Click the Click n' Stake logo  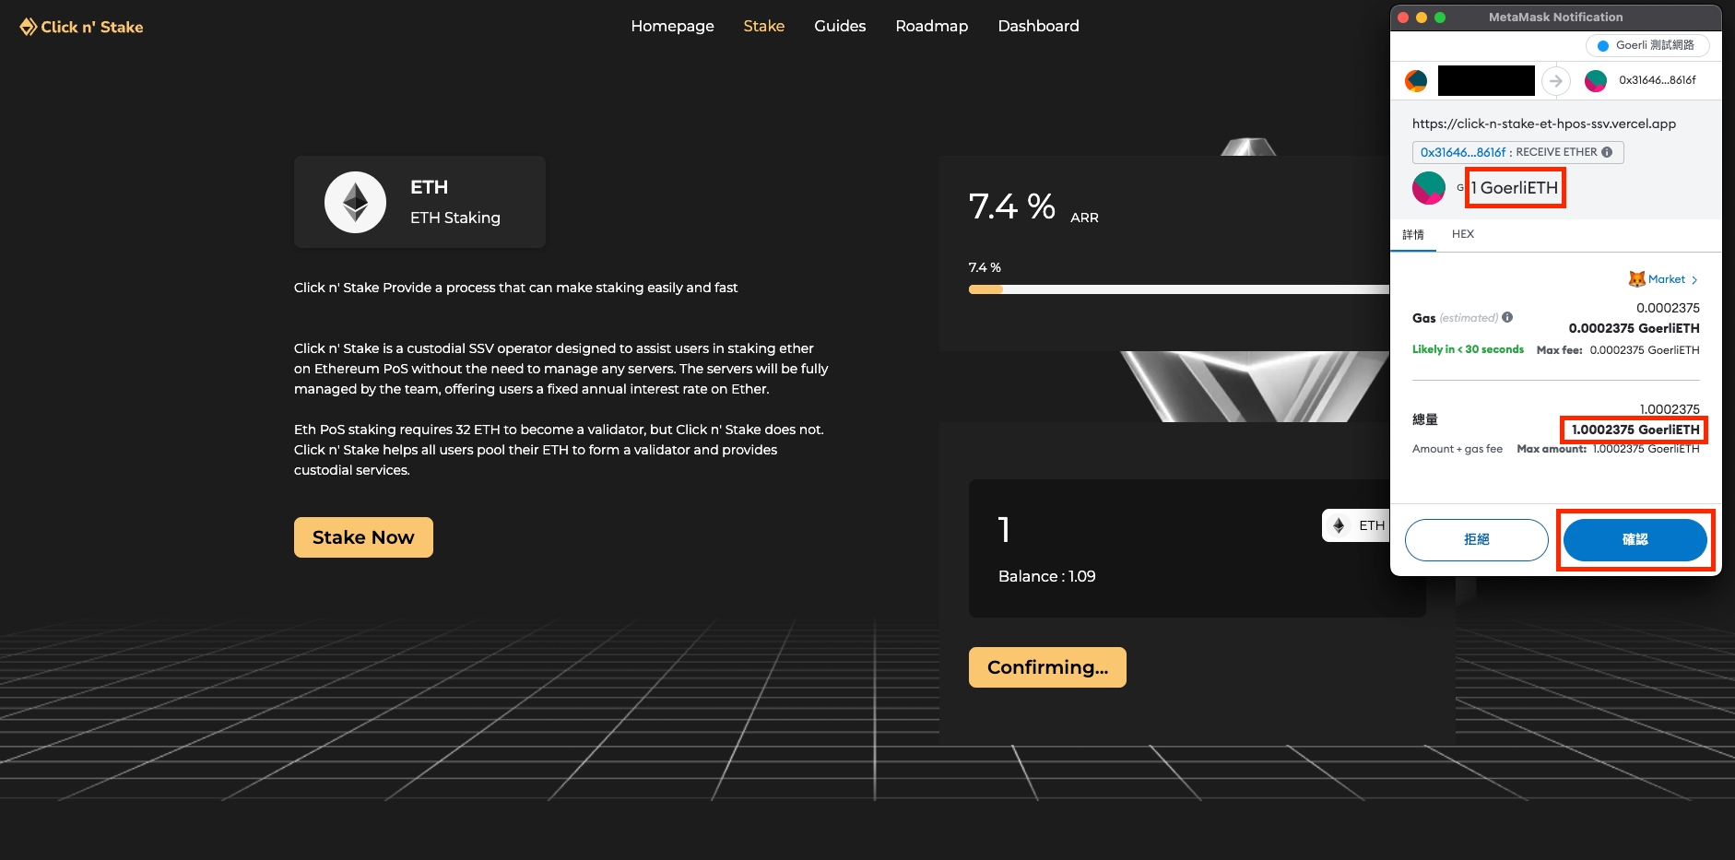coord(81,27)
